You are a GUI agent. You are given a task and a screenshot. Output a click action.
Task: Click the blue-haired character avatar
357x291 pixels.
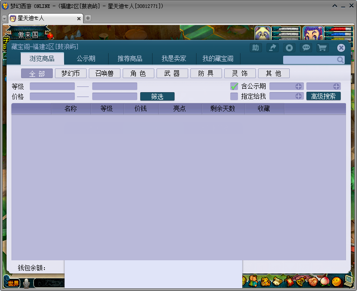point(313,33)
